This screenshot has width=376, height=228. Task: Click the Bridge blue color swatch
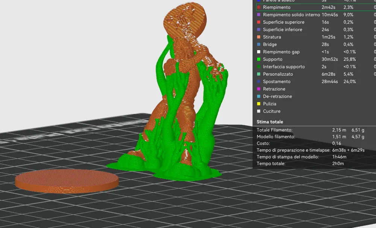pyautogui.click(x=259, y=44)
